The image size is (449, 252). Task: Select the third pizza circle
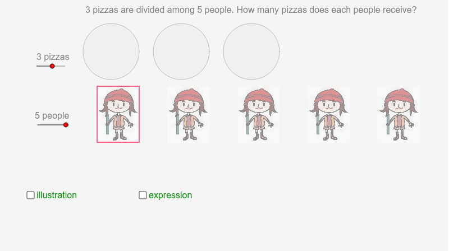251,52
